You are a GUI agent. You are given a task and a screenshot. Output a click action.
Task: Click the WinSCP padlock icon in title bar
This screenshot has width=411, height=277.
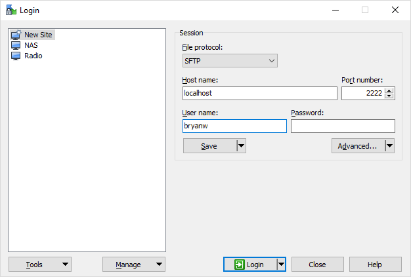(x=11, y=10)
